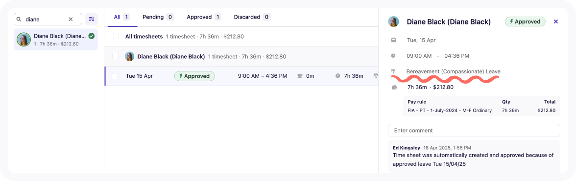Switch to the Pending tab
The image size is (576, 181).
tap(158, 17)
